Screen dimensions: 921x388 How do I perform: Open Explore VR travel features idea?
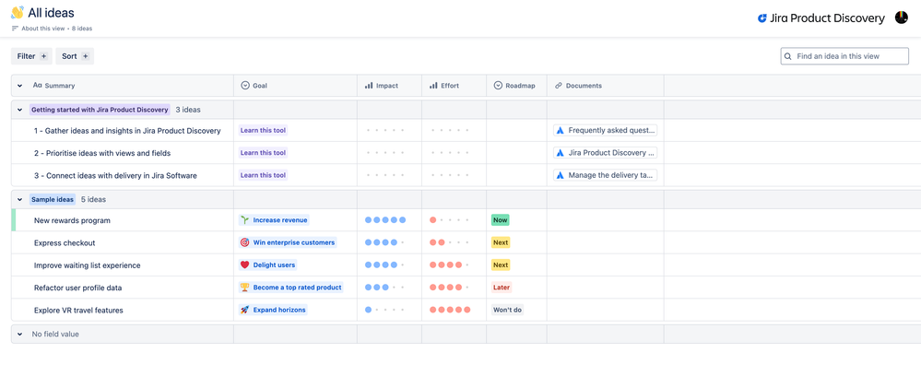click(x=78, y=310)
